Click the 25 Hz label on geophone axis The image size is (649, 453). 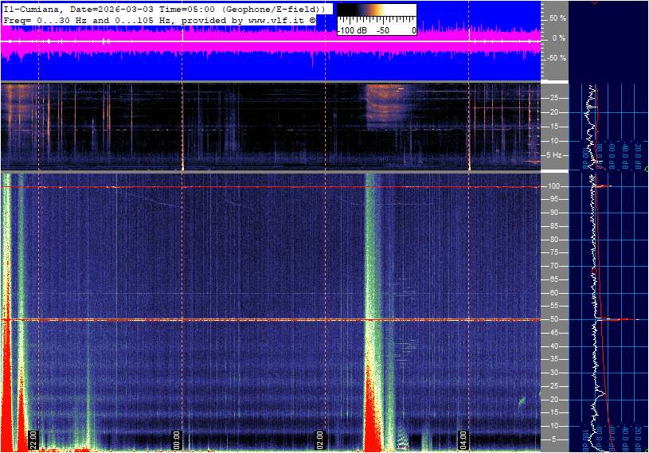coord(553,98)
